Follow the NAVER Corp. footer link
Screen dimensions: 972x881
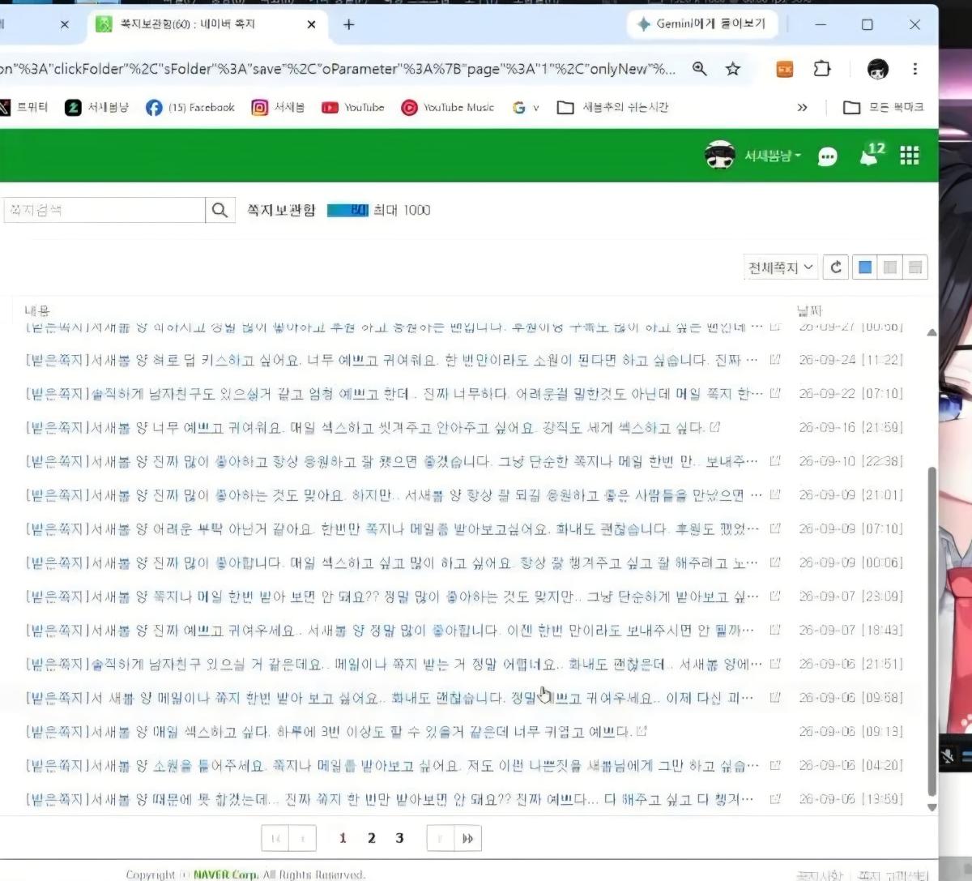click(225, 875)
